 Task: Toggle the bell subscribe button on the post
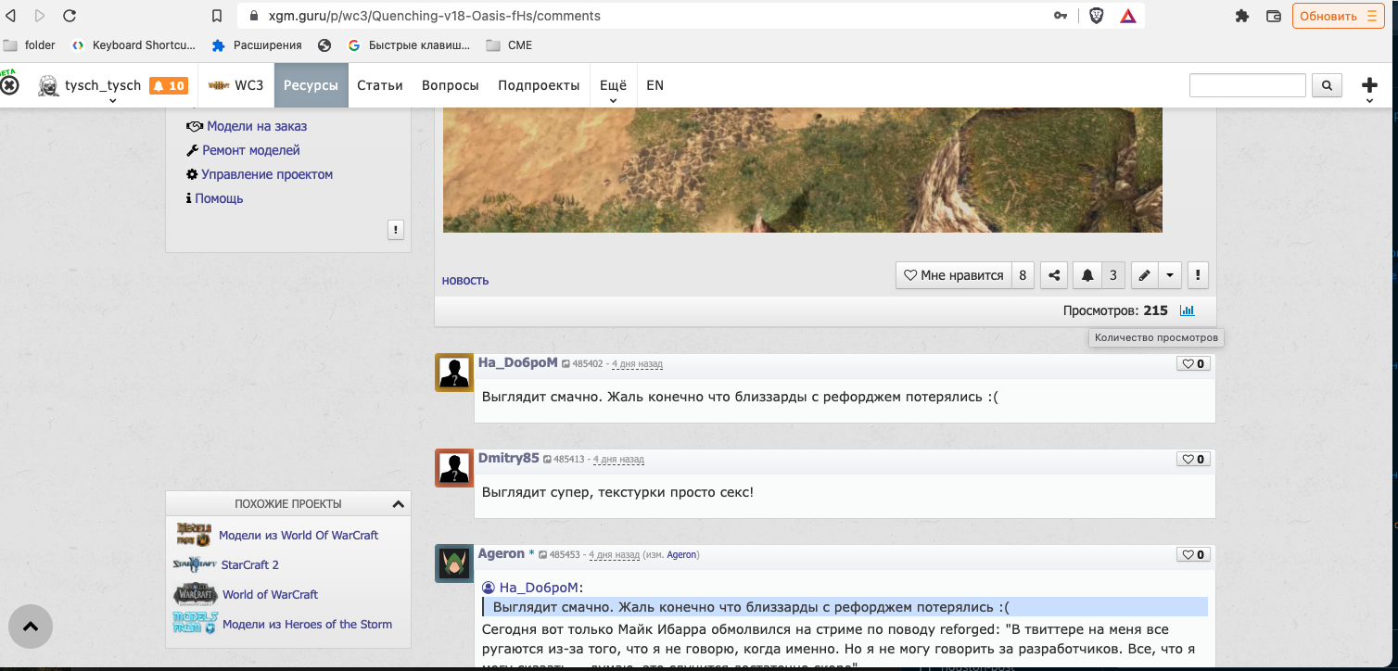pyautogui.click(x=1087, y=275)
